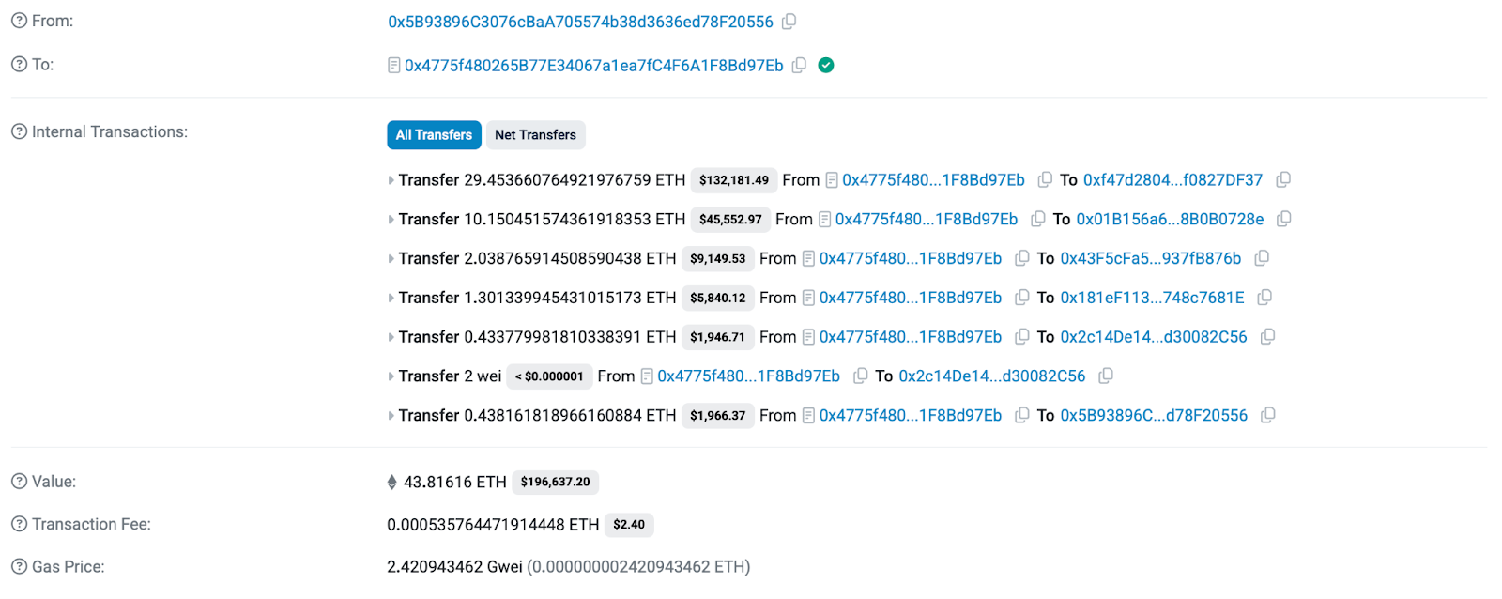Copy recipient address 0xf47d2804...f0827DF37
The height and width of the screenshot is (599, 1502).
click(1283, 179)
